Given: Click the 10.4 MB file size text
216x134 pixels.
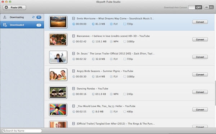Looking at the screenshot, I should [x=100, y=77].
